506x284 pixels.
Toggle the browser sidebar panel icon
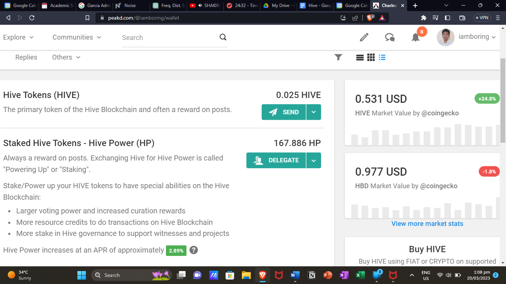point(447,18)
